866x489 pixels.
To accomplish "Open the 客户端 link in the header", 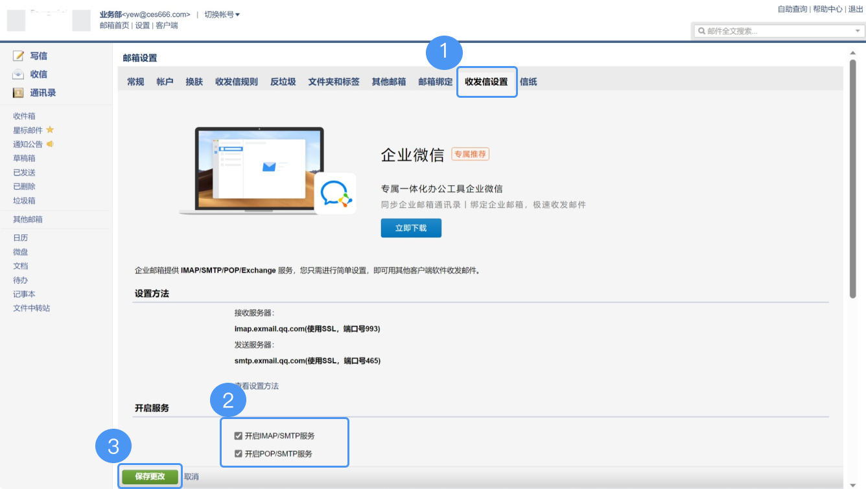I will click(167, 25).
